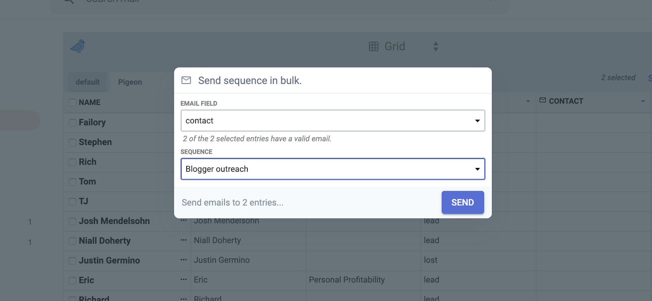Open the three-dot menu for Josh Mendelsohn
652x301 pixels.
point(184,221)
